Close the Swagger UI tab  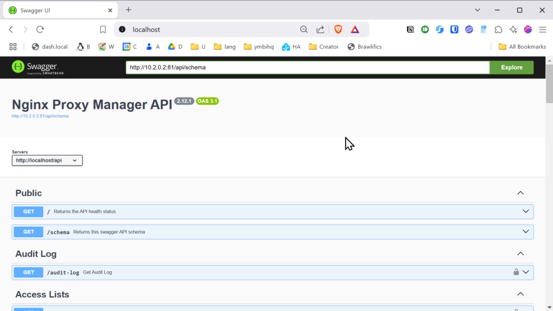pos(110,10)
